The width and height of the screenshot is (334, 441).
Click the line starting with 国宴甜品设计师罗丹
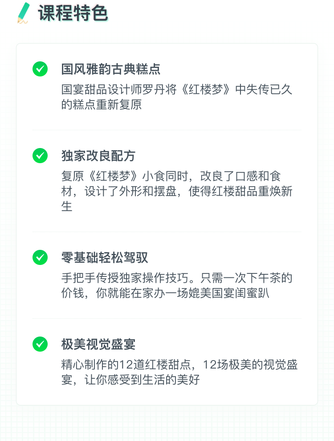pos(177,89)
